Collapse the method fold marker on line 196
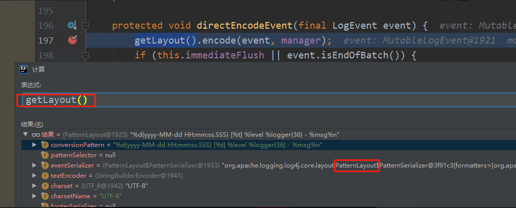 pyautogui.click(x=85, y=26)
